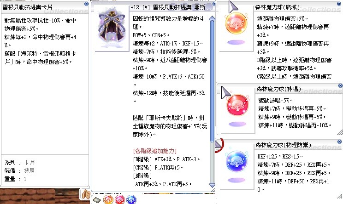Close the 森林魔力球(詠唱) window

pyautogui.click(x=340, y=85)
